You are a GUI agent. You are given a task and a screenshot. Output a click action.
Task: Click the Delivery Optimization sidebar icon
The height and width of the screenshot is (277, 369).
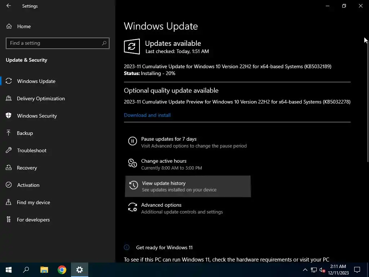(x=9, y=98)
